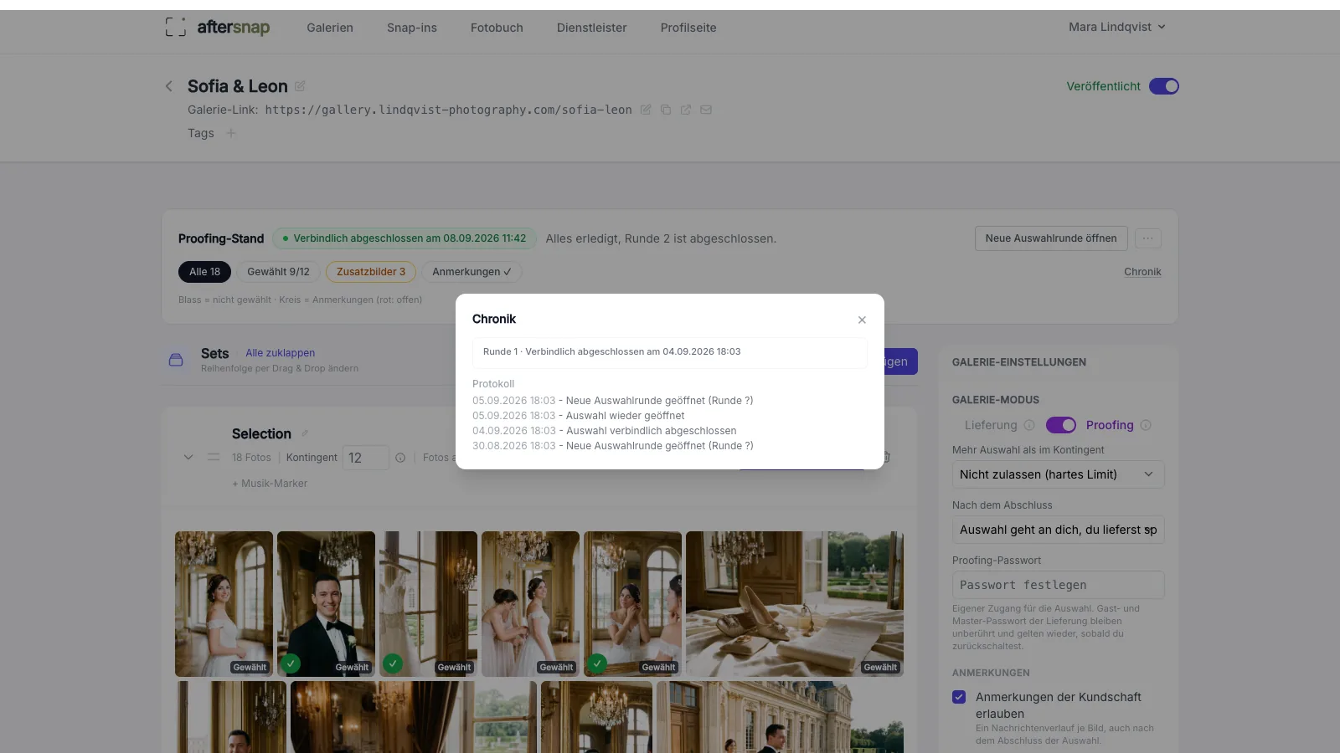Uncheck Anmerkungen der Kundschaft erlauben
The width and height of the screenshot is (1340, 753).
click(959, 697)
